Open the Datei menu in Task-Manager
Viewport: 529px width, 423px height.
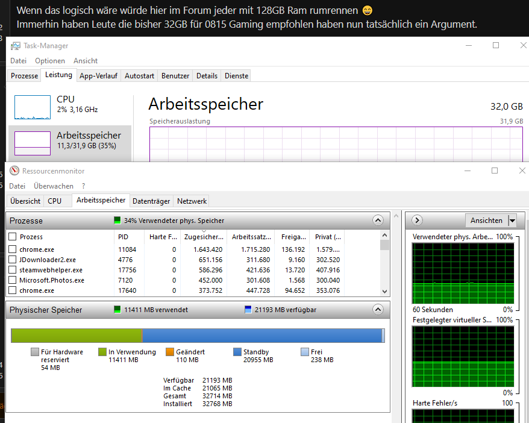[18, 61]
